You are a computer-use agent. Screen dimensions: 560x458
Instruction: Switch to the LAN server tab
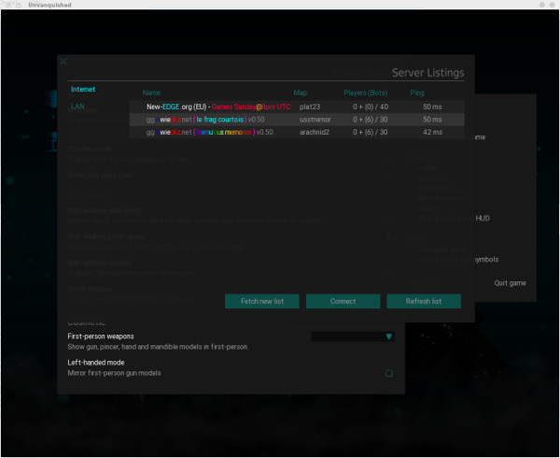click(x=77, y=107)
